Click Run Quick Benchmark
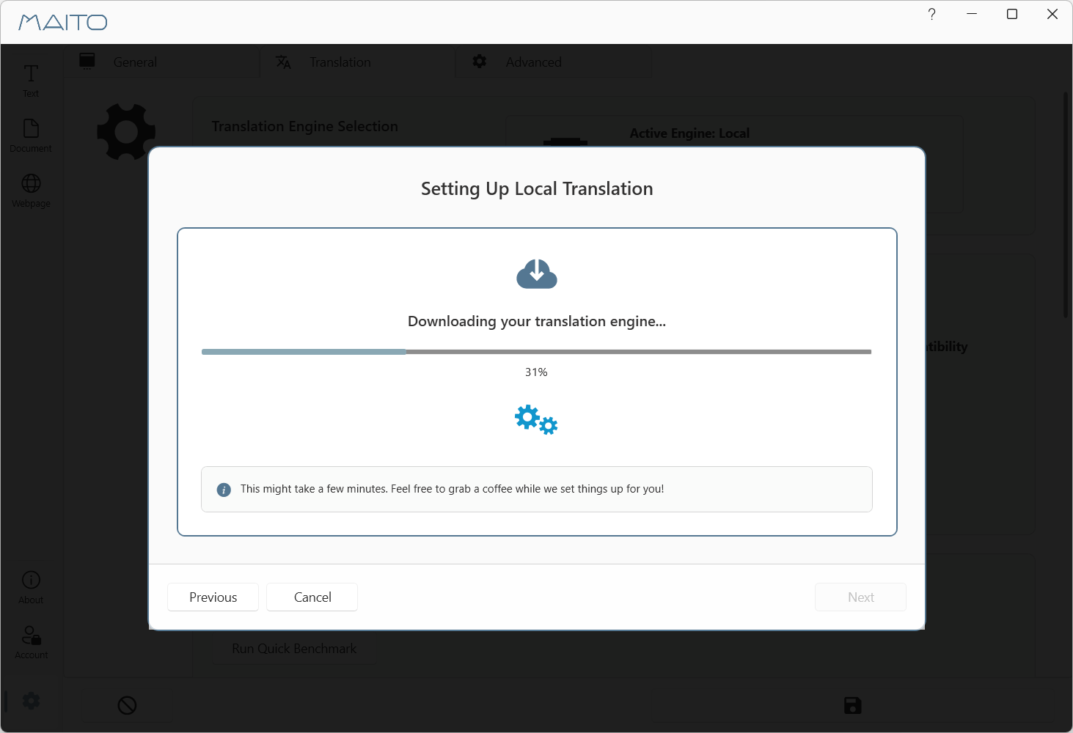 click(293, 648)
